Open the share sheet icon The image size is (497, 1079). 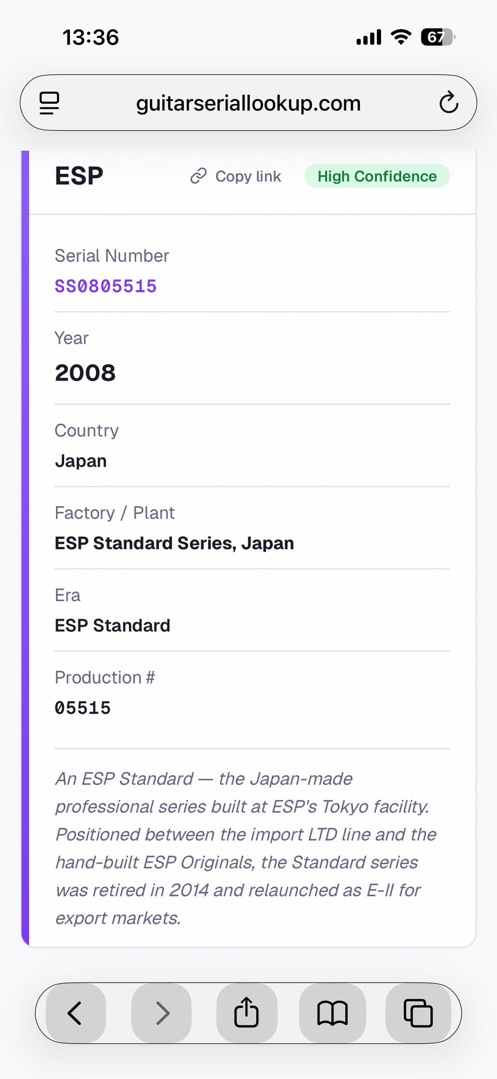click(x=246, y=1013)
